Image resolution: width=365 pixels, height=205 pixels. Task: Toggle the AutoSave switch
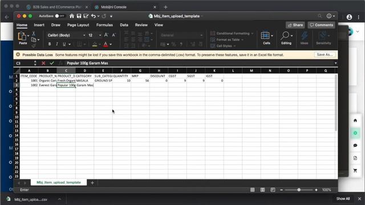tap(59, 16)
